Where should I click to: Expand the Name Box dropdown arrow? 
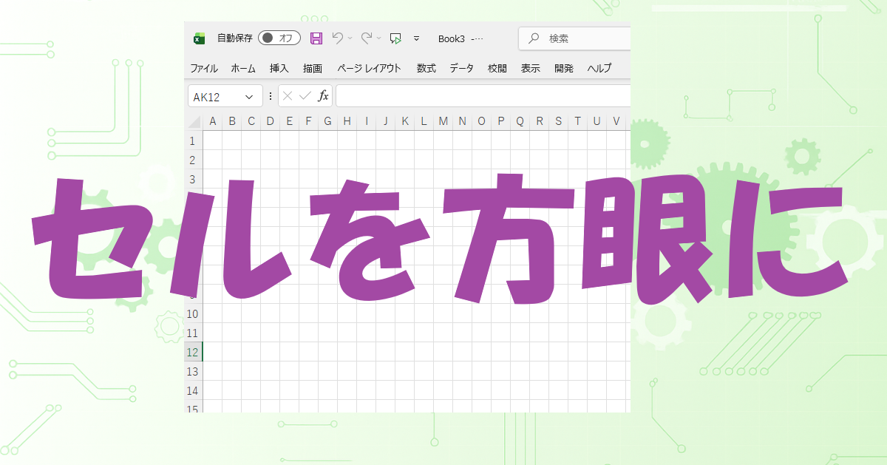coord(249,97)
